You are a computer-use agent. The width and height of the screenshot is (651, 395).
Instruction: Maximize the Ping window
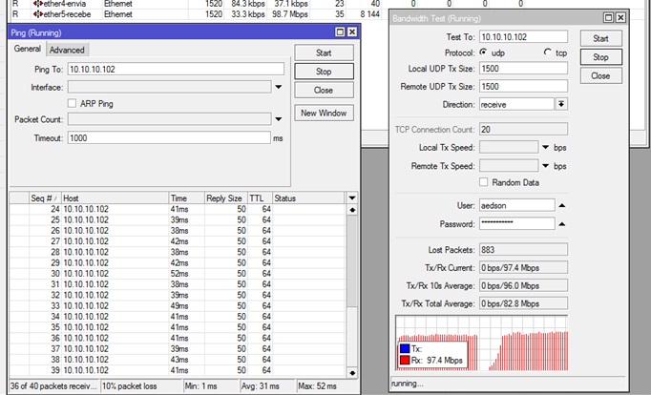(340, 31)
